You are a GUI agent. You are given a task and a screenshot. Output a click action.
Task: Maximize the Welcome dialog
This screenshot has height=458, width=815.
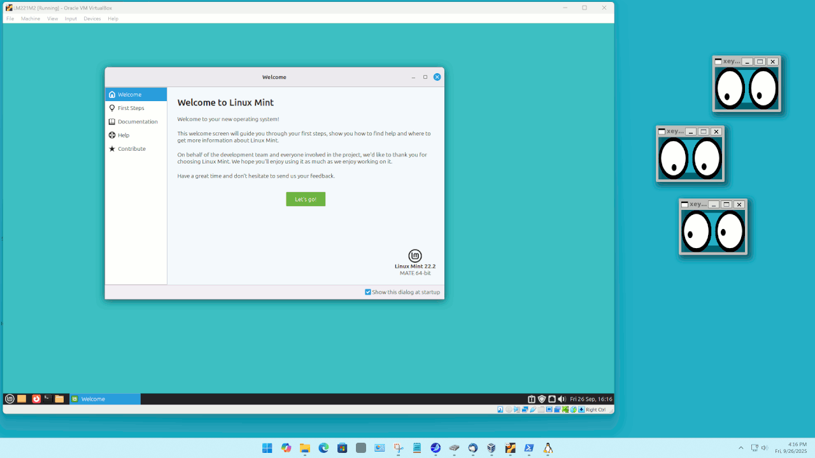[425, 77]
